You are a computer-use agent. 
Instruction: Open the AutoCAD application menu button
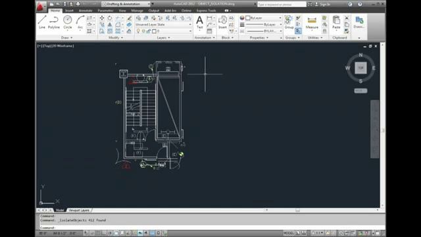point(41,7)
